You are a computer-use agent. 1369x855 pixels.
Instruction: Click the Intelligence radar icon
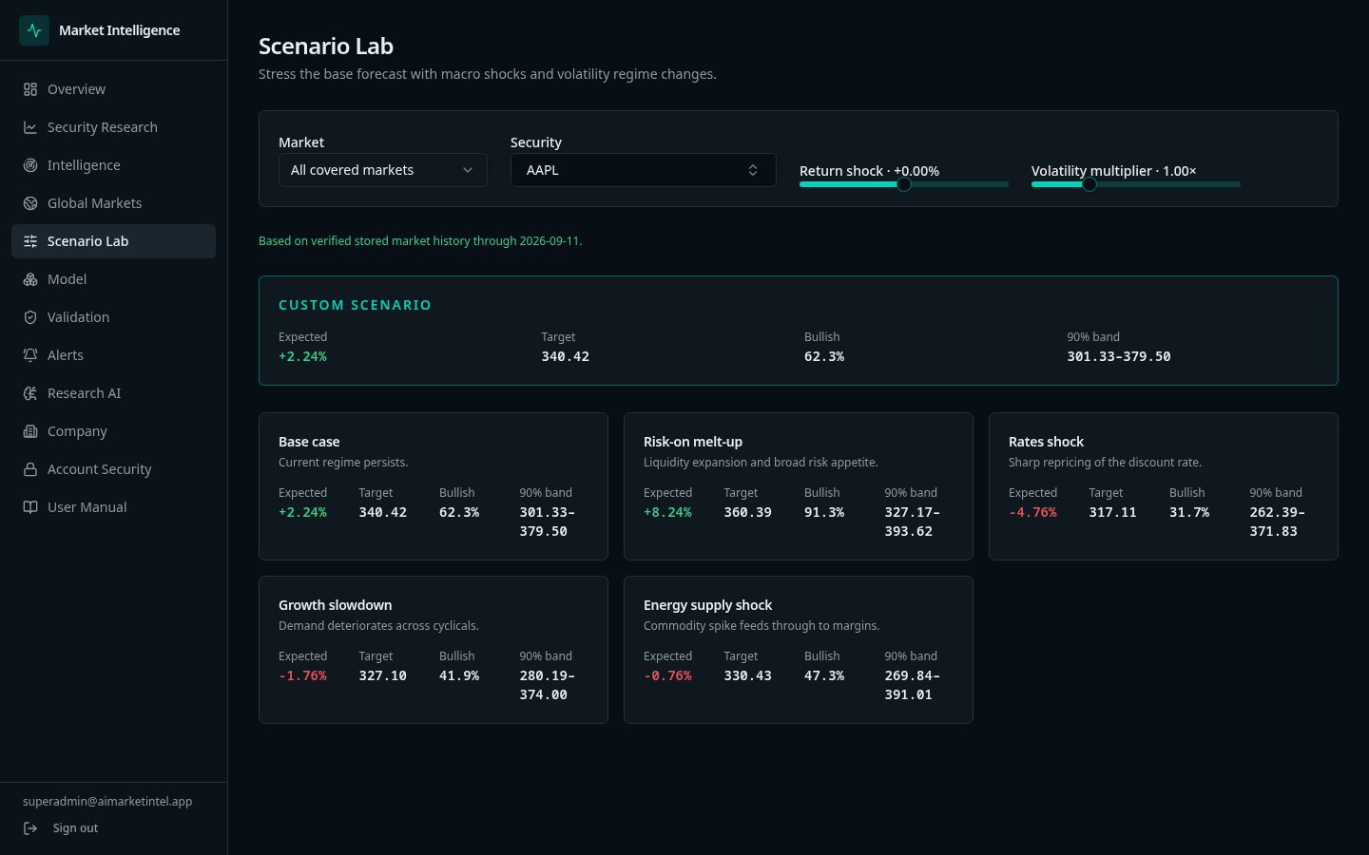30,165
